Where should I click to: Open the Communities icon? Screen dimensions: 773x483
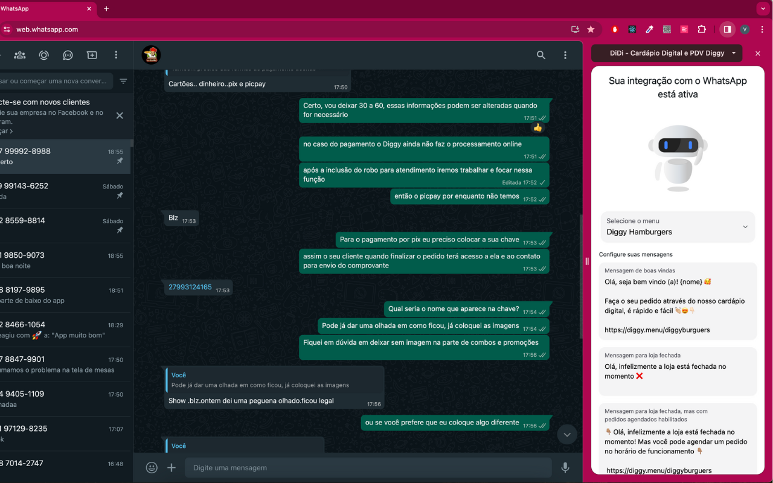(19, 55)
